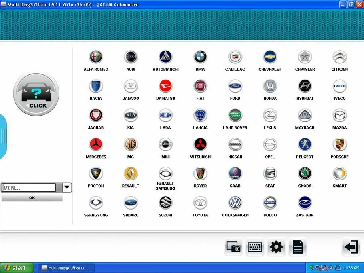
Task: Take a screen capture with camera icon
Action: 233,247
